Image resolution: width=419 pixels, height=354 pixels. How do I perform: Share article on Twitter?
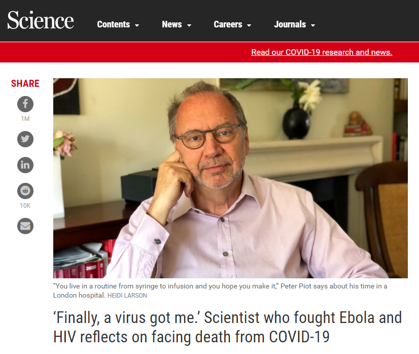tap(25, 139)
